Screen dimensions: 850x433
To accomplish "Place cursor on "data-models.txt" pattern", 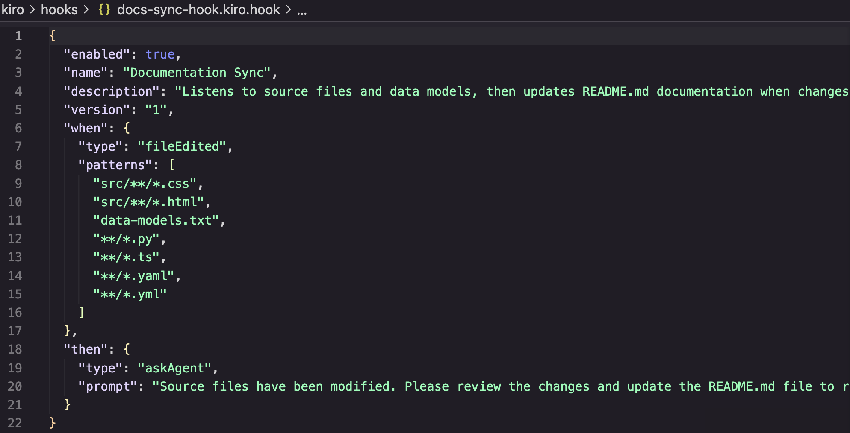I will (156, 220).
